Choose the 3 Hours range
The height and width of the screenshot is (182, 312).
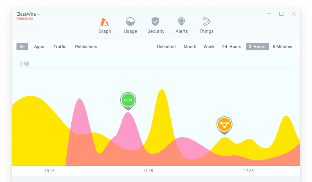257,47
